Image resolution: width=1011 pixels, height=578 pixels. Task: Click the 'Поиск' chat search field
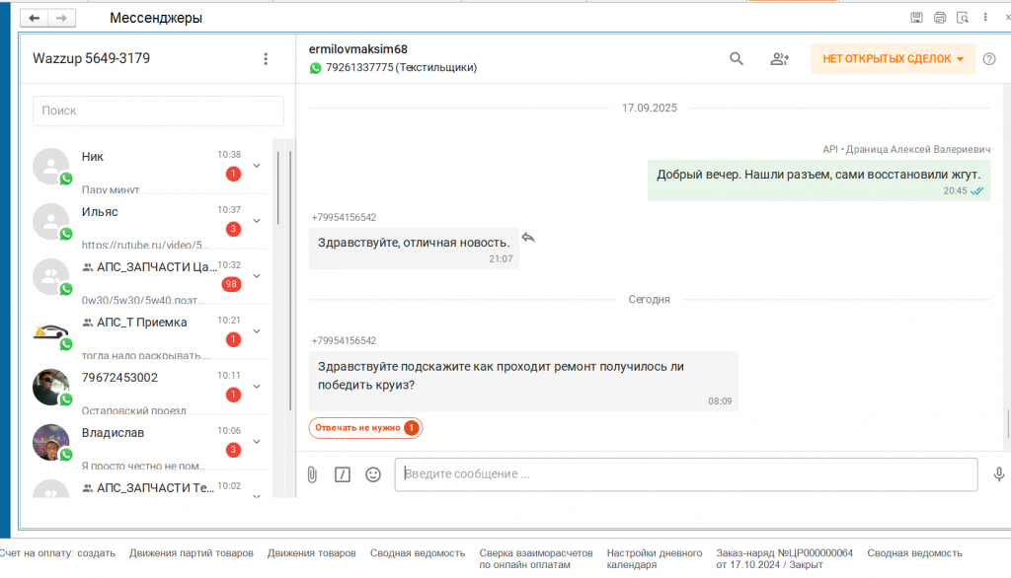pos(158,110)
